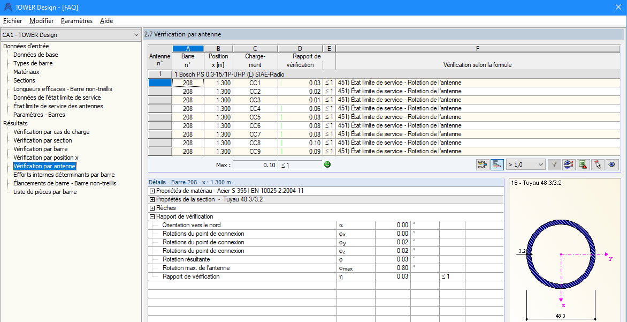Open the Modifier menu
The width and height of the screenshot is (627, 322).
42,21
